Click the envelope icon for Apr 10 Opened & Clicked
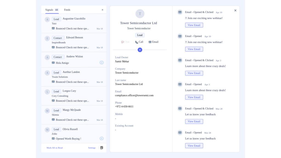The height and width of the screenshot is (158, 281). (180, 12)
